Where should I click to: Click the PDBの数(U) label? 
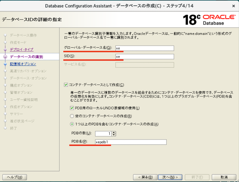tap(81, 133)
